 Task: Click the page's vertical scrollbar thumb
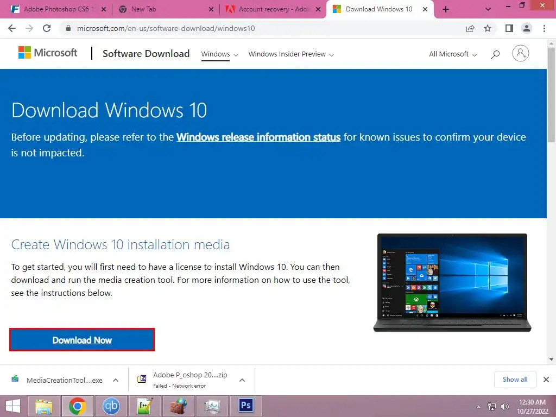coord(551,94)
